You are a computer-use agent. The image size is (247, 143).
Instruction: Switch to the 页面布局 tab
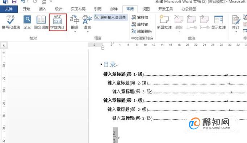point(78,9)
